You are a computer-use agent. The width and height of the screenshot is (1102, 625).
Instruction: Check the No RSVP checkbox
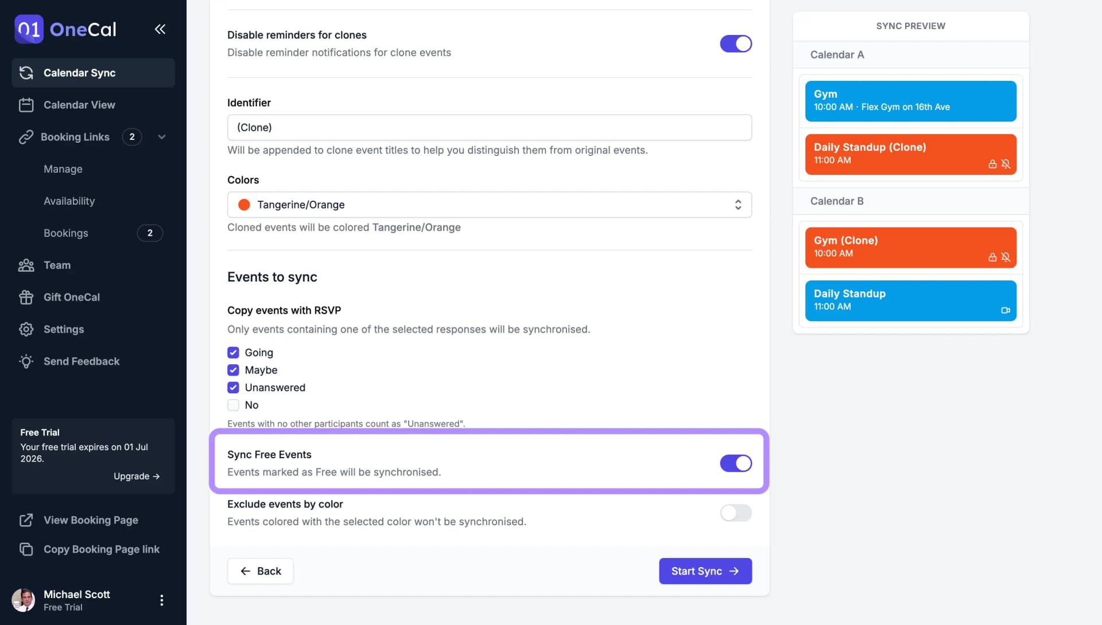(x=233, y=405)
